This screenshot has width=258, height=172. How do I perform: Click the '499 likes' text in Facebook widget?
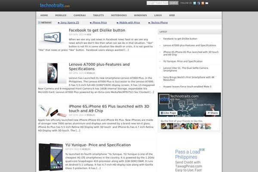pos(175,99)
